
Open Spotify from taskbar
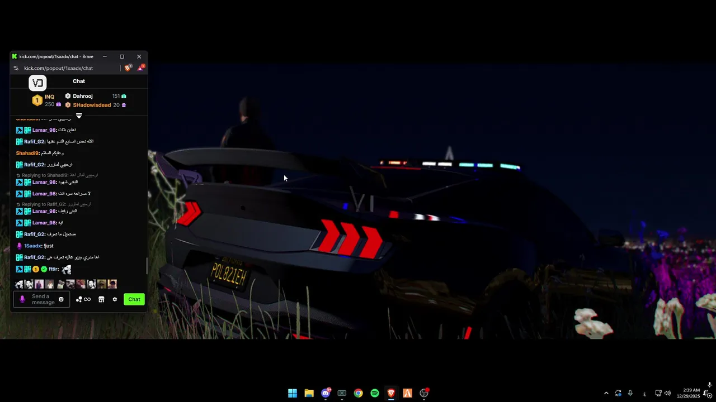375,393
